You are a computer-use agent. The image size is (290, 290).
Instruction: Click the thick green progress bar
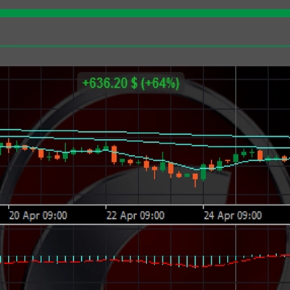pyautogui.click(x=145, y=13)
